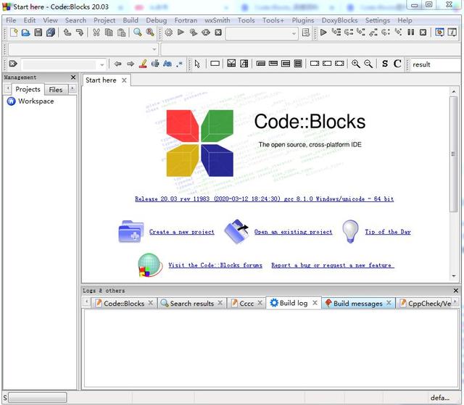The width and height of the screenshot is (464, 405).
Task: Click the Break debugger pause icon
Action: point(411,32)
